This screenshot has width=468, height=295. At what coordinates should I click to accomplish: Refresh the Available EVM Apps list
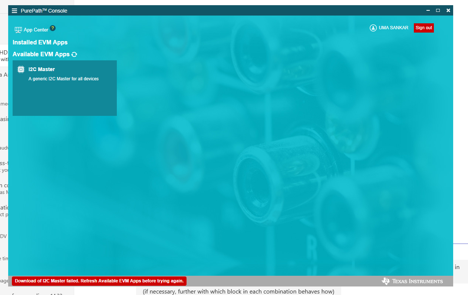pyautogui.click(x=74, y=54)
